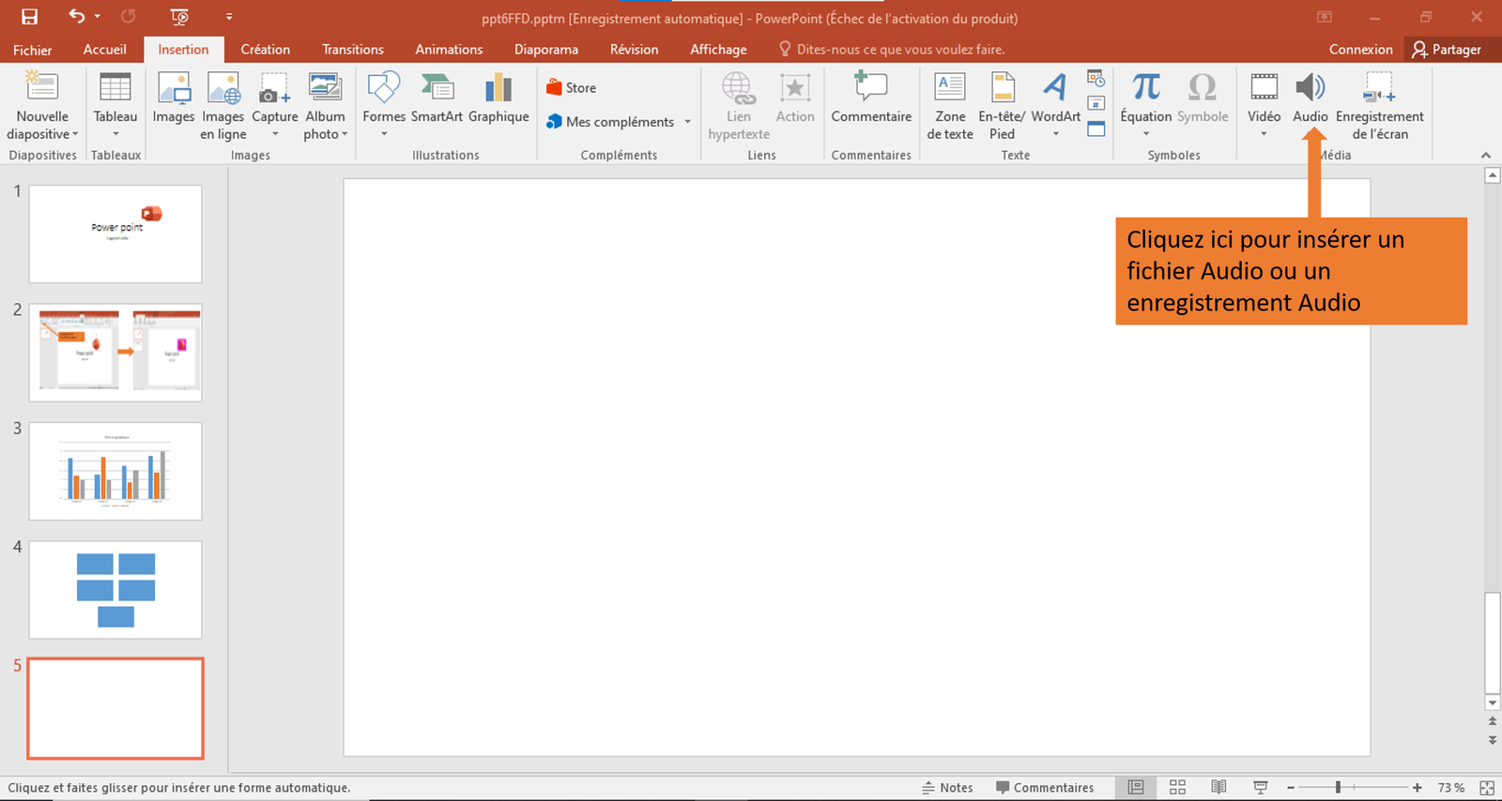Zoom out with the minus button

tap(1291, 788)
